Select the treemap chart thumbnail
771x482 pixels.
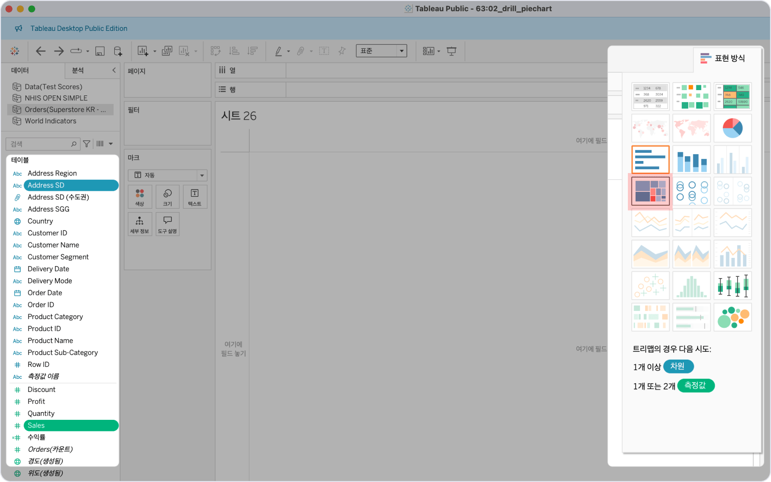click(651, 191)
